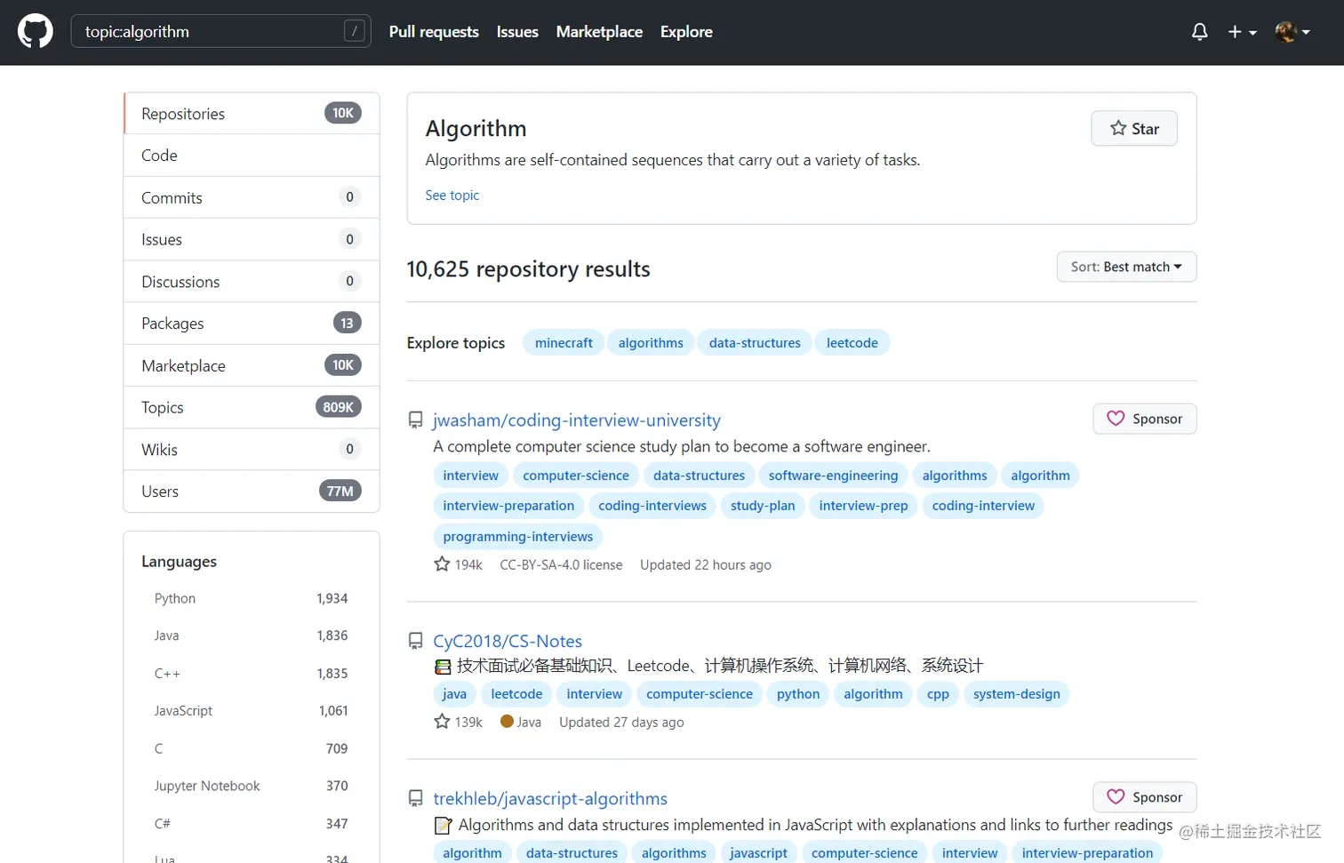Select the Commits filter

(252, 197)
